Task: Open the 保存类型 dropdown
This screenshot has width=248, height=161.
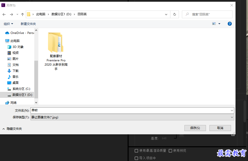Action: pyautogui.click(x=132, y=117)
